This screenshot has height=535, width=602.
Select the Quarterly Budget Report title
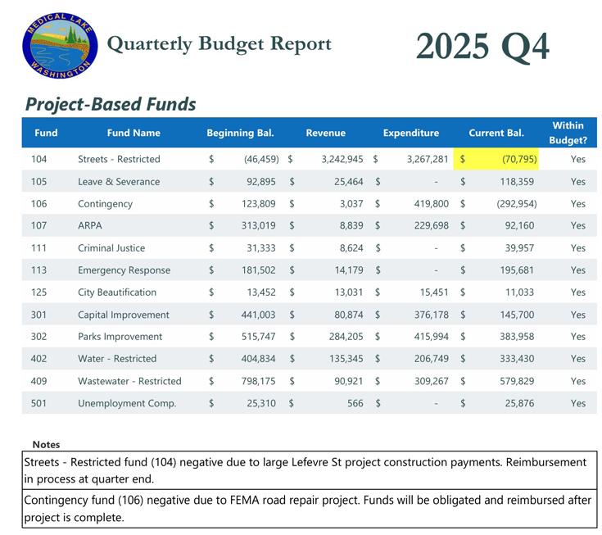pyautogui.click(x=220, y=44)
